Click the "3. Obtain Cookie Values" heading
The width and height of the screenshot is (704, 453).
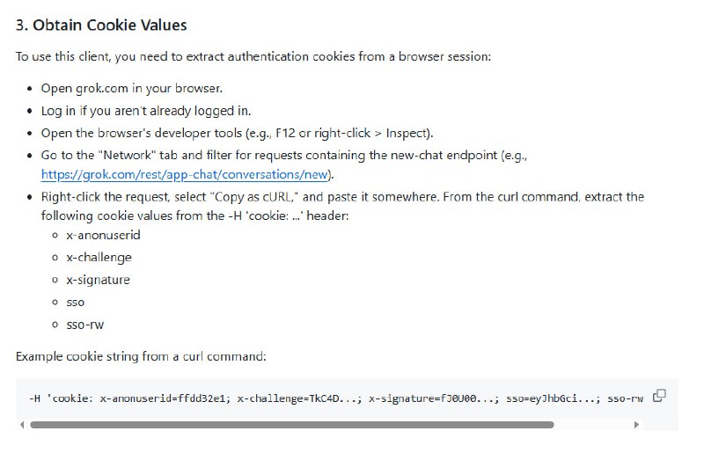click(x=101, y=26)
